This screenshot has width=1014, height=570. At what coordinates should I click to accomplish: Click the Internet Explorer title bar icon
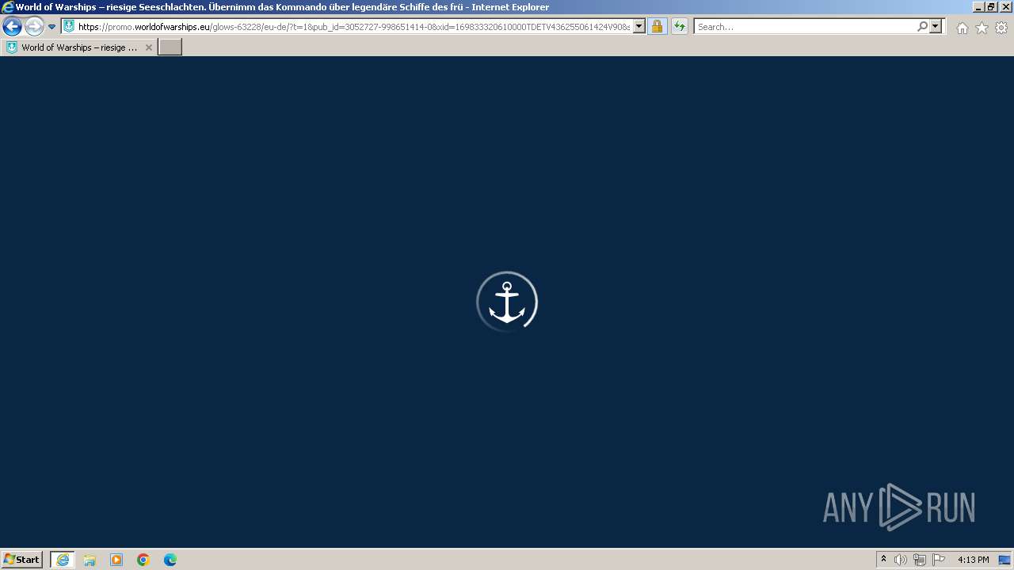(x=8, y=7)
